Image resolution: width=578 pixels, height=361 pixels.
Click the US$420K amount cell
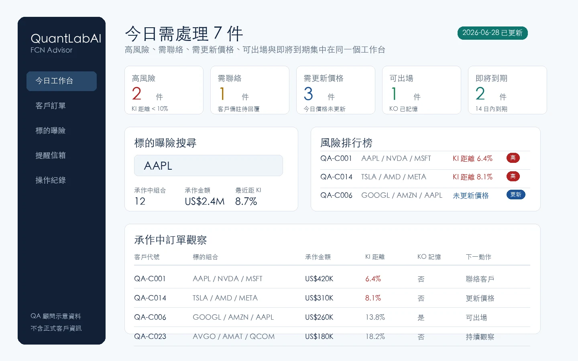319,279
